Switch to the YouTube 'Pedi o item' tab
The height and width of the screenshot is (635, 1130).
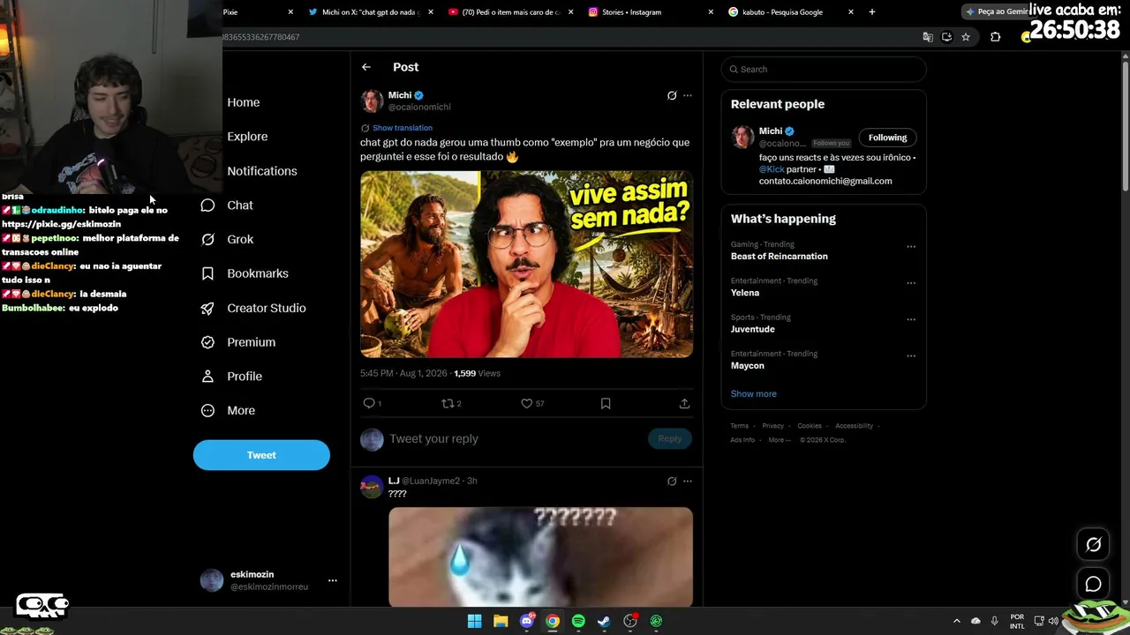tap(509, 12)
